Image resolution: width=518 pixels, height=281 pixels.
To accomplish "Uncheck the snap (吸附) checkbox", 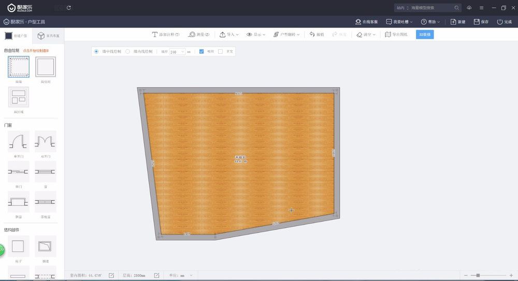I will [x=202, y=52].
